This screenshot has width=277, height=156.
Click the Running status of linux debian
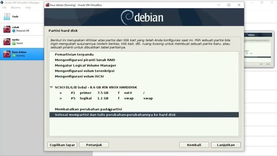tap(20, 56)
